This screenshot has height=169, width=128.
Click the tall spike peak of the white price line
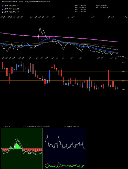[x=40, y=27]
